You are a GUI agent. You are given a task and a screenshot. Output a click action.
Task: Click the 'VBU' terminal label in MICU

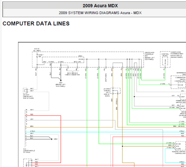click(44, 62)
